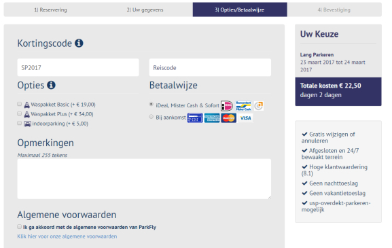Click the PIN payment icon
The image size is (392, 248).
pyautogui.click(x=195, y=118)
